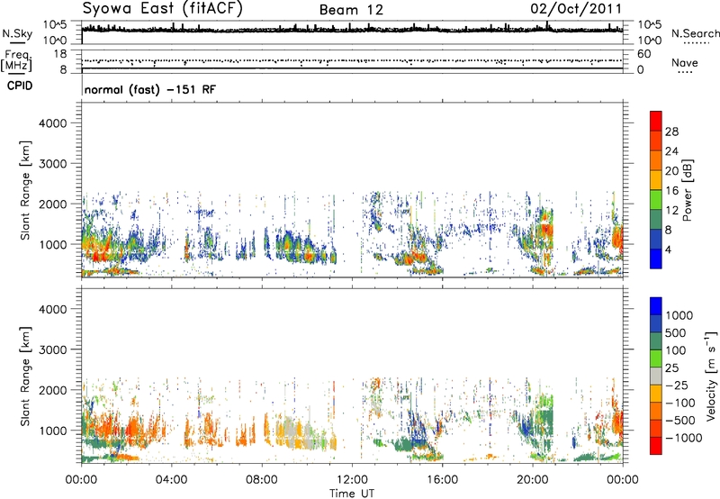The image size is (720, 499).
Task: Click '60' on the Nave axis
Action: point(643,54)
